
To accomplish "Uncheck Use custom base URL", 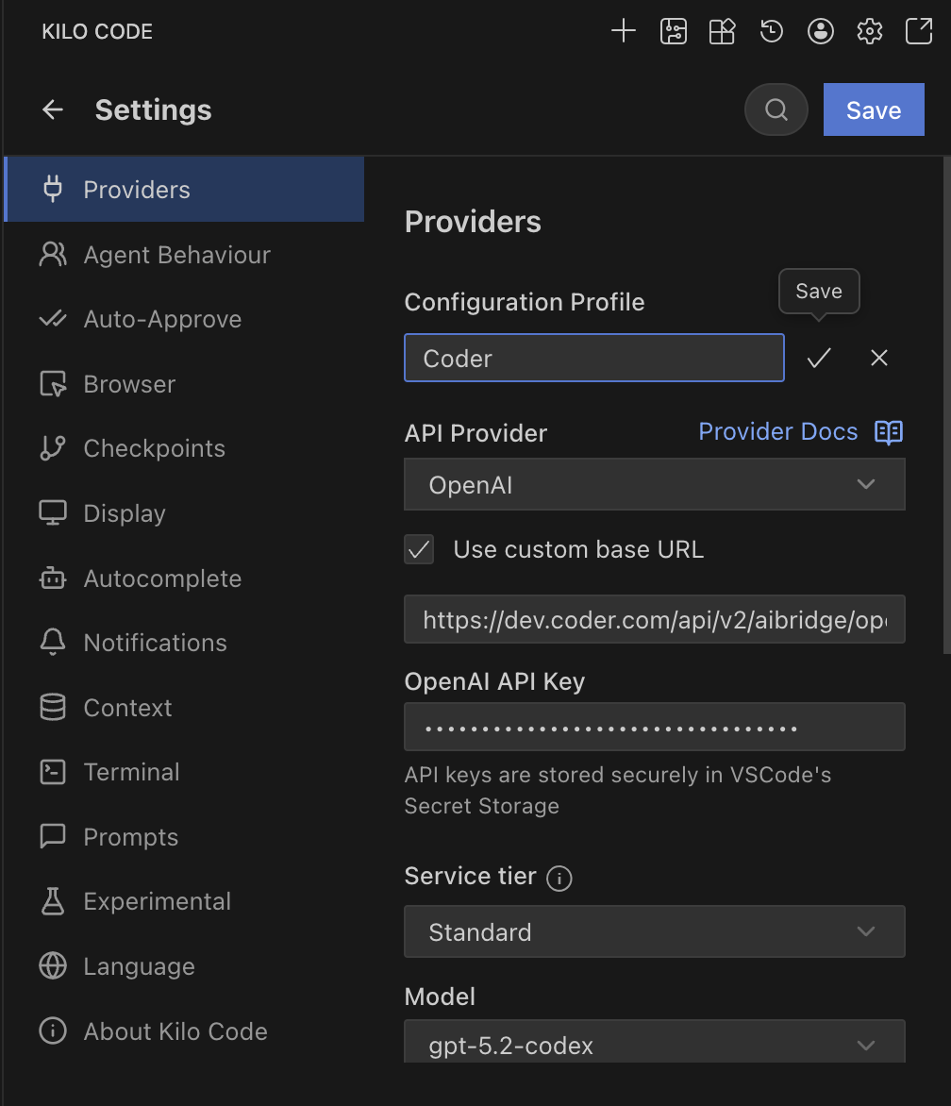I will coord(419,549).
